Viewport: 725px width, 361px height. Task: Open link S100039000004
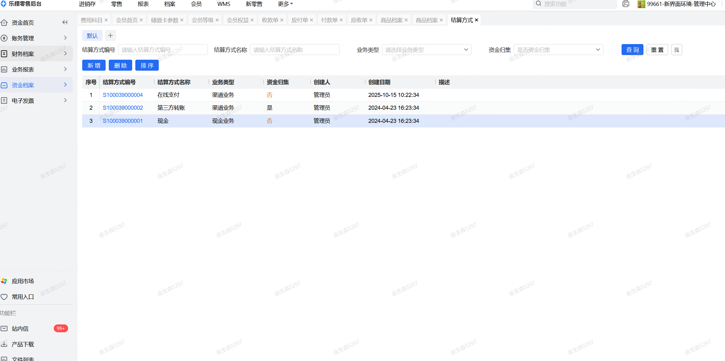[x=123, y=95]
